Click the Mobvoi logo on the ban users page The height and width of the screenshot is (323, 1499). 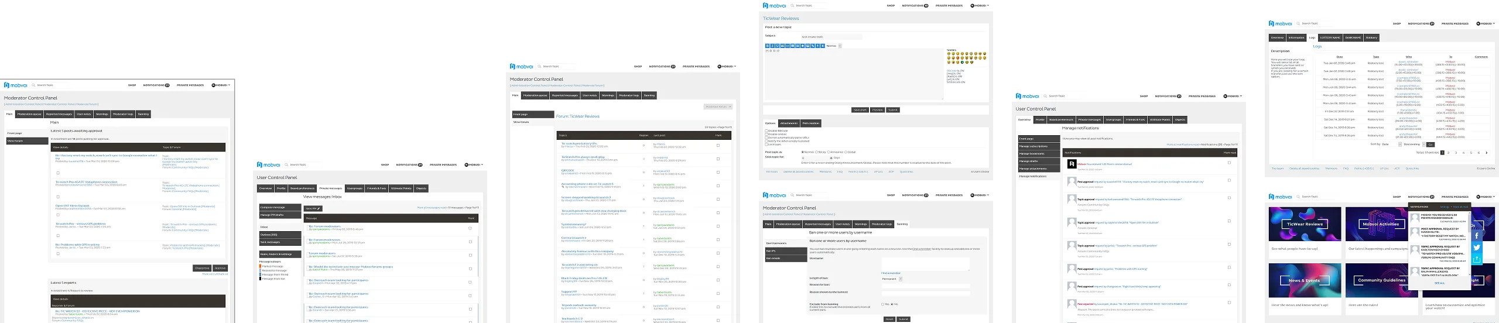[x=775, y=195]
